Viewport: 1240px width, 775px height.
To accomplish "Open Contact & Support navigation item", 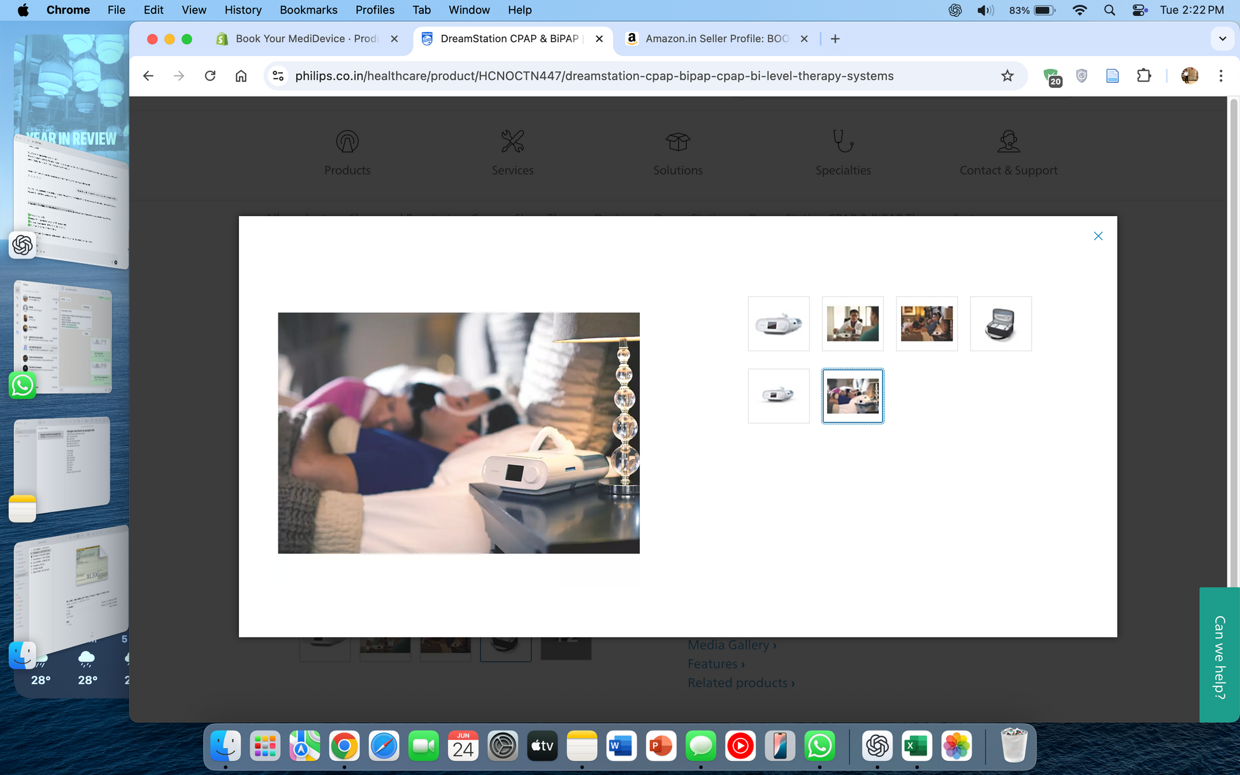I will [x=1008, y=153].
